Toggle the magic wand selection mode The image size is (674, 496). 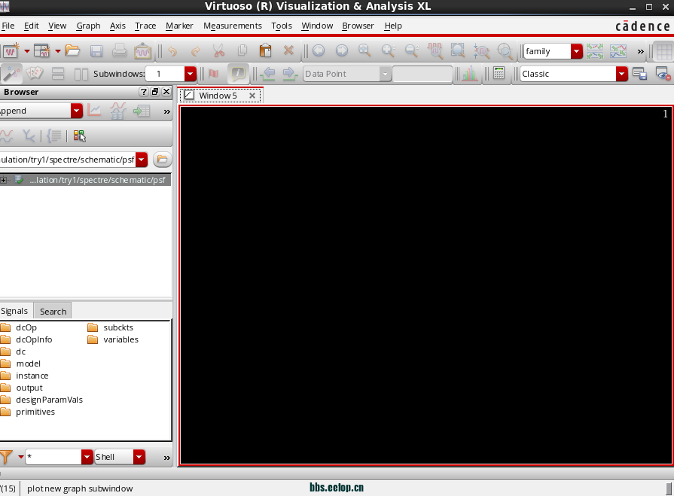pyautogui.click(x=11, y=74)
